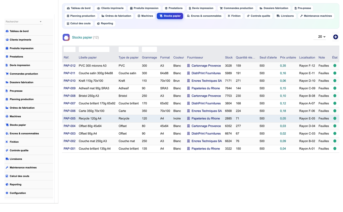Click sidebar Planning production calendar icon
Screen dimensions: 343x212
tap(7, 99)
